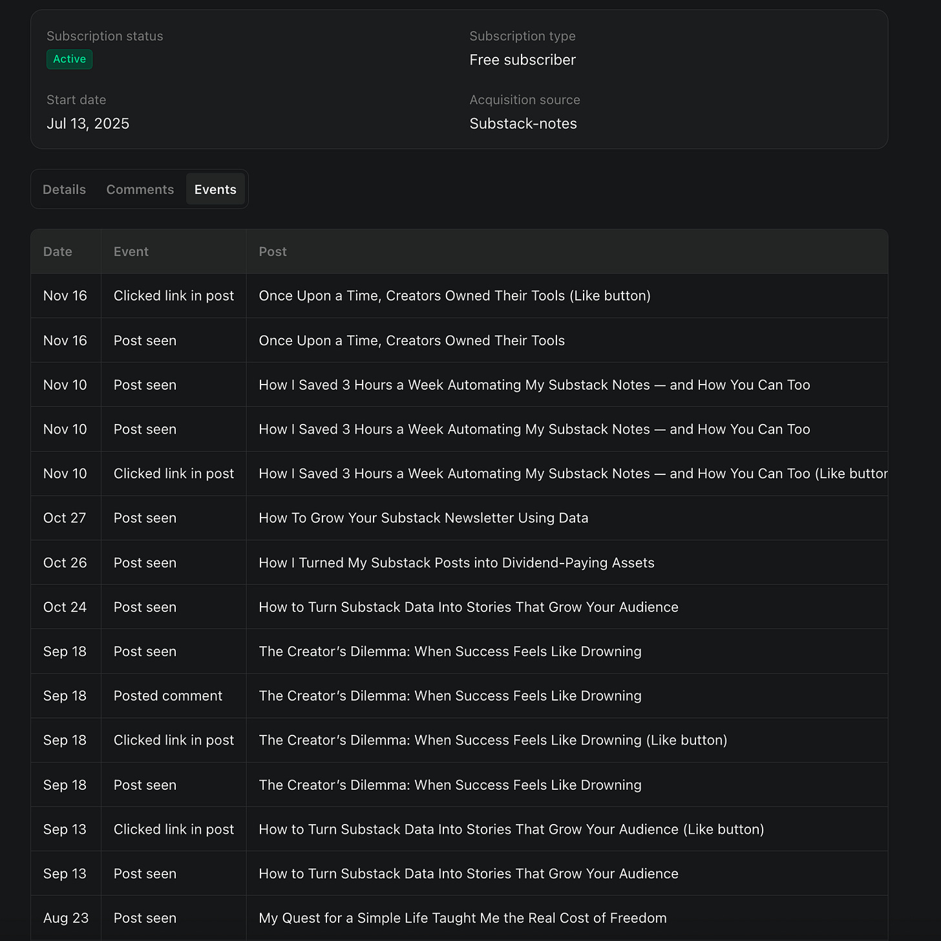The image size is (941, 941).
Task: Click the 'Acquisition source' label
Action: click(525, 100)
